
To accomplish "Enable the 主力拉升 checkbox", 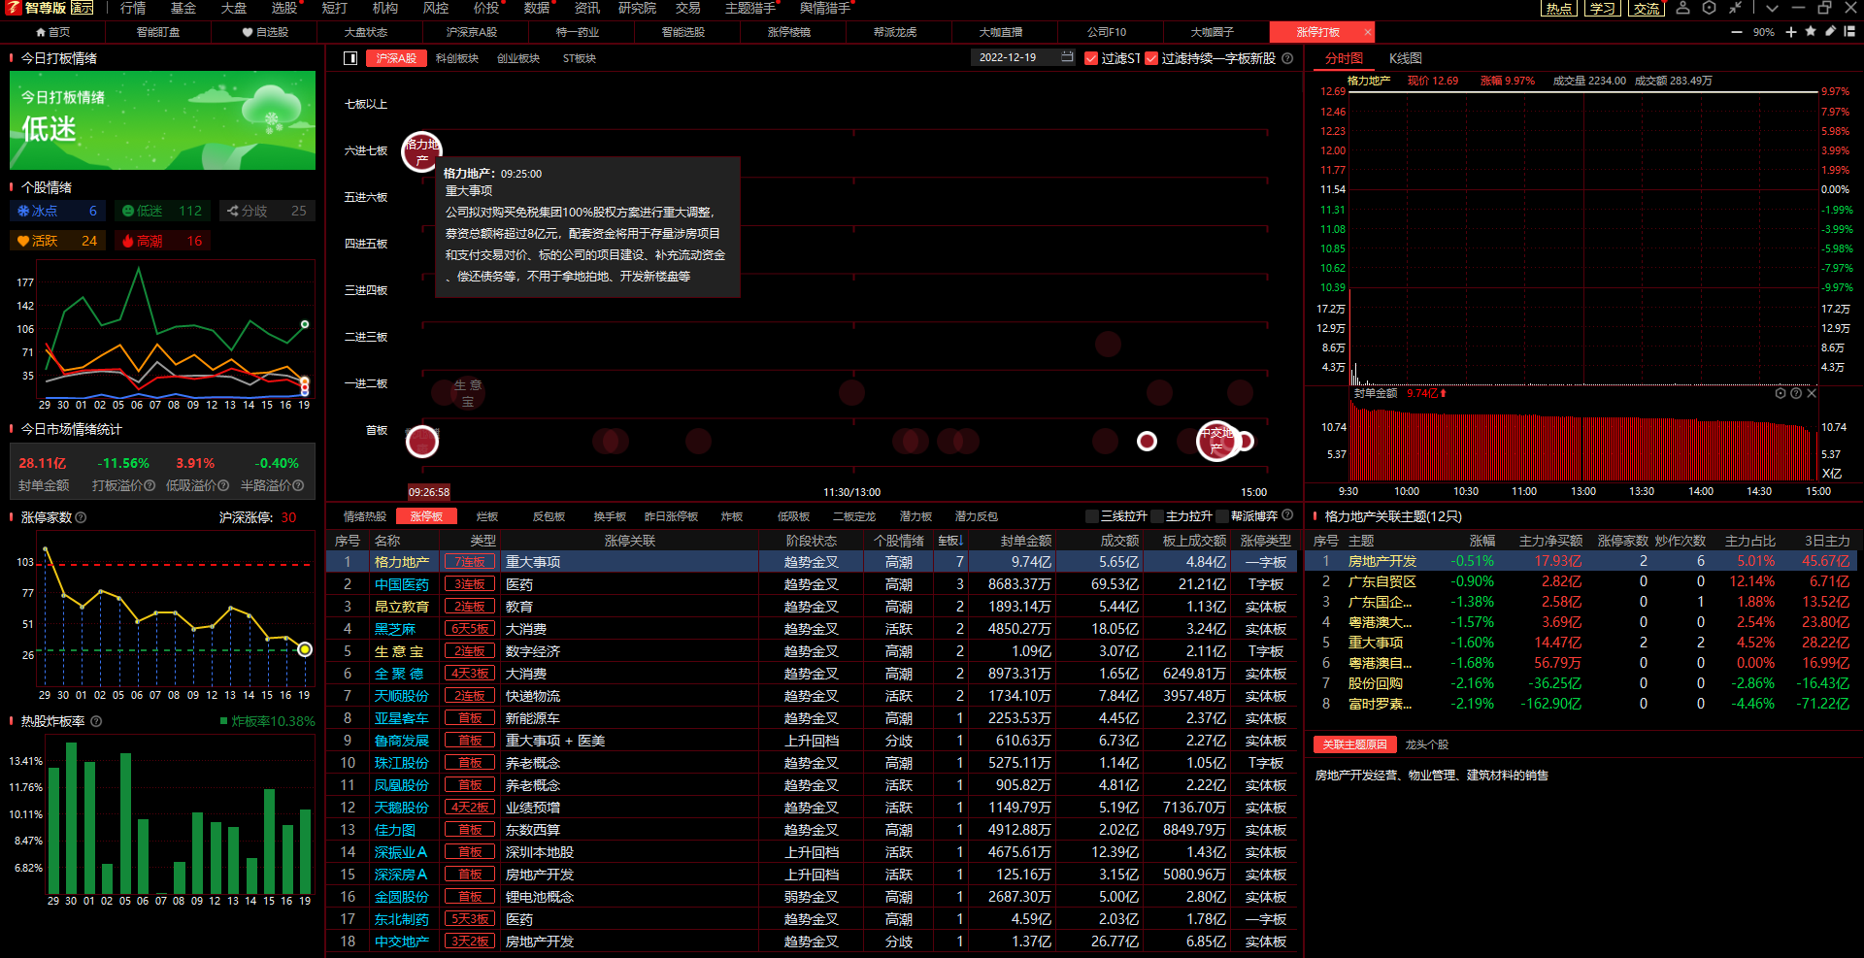I will pyautogui.click(x=1157, y=516).
